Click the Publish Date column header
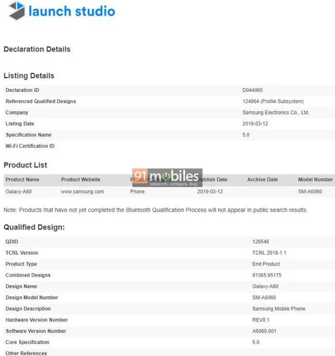The width and height of the screenshot is (335, 356). [x=212, y=179]
